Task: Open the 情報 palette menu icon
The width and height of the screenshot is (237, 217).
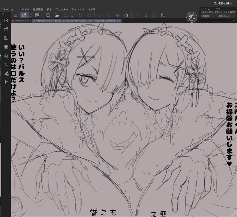Action: [x=202, y=9]
